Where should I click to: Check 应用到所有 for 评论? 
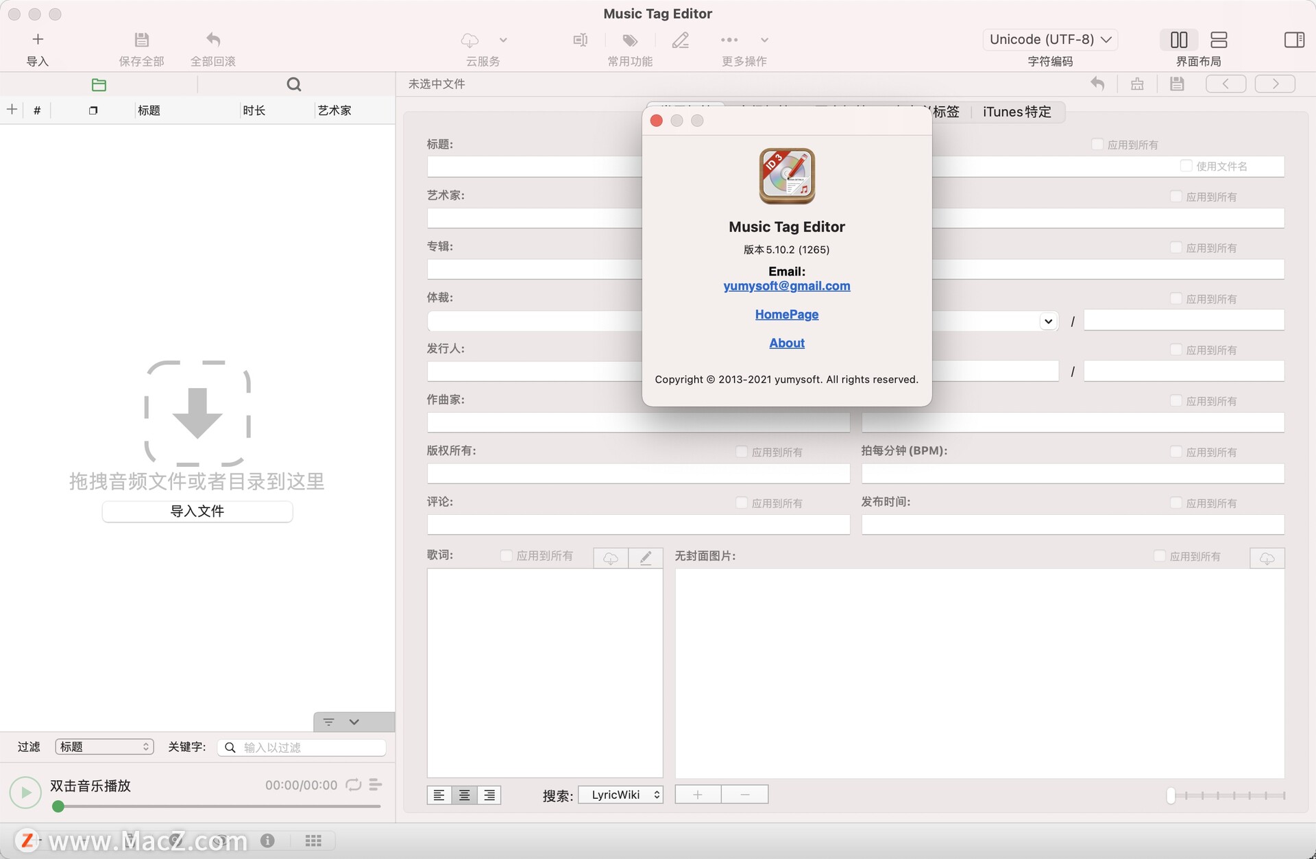[742, 503]
